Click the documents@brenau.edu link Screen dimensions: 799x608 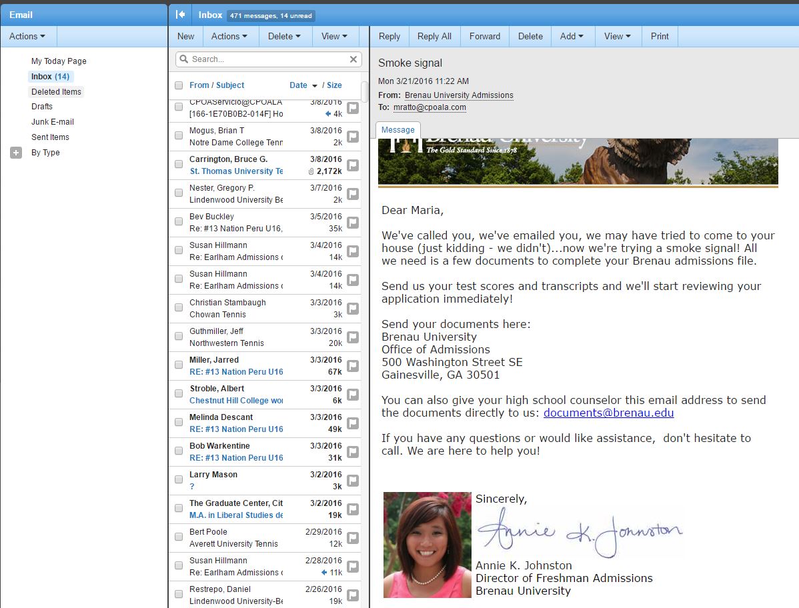608,413
